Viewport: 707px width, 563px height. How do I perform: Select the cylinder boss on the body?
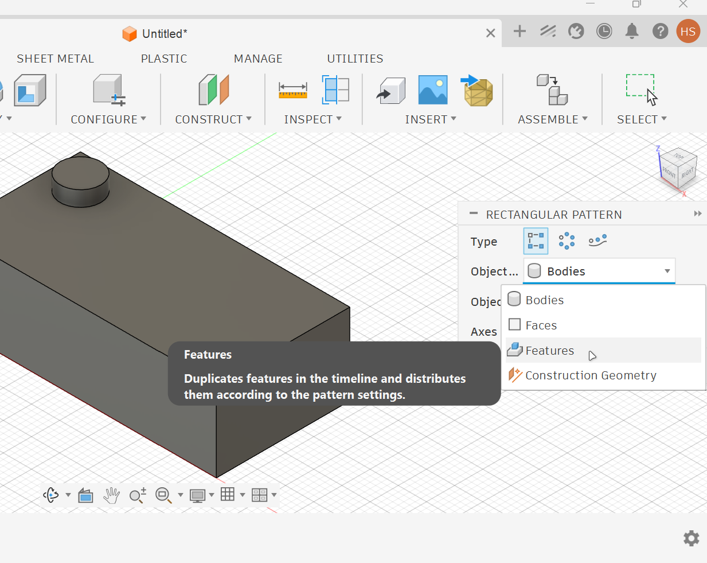click(80, 182)
